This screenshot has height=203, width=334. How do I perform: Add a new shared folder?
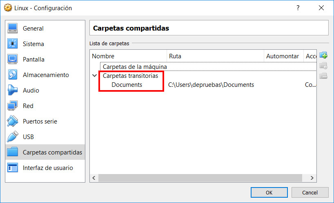(x=323, y=55)
